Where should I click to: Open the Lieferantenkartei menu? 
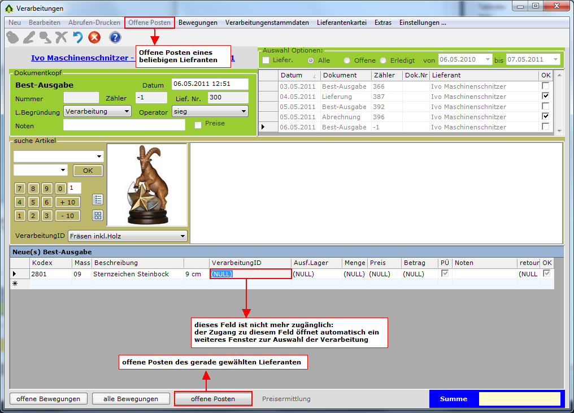point(342,23)
